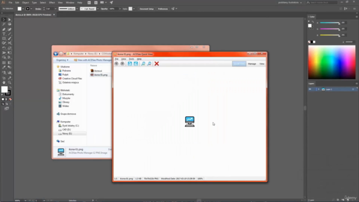Select the Direct Selection tool

10,20
